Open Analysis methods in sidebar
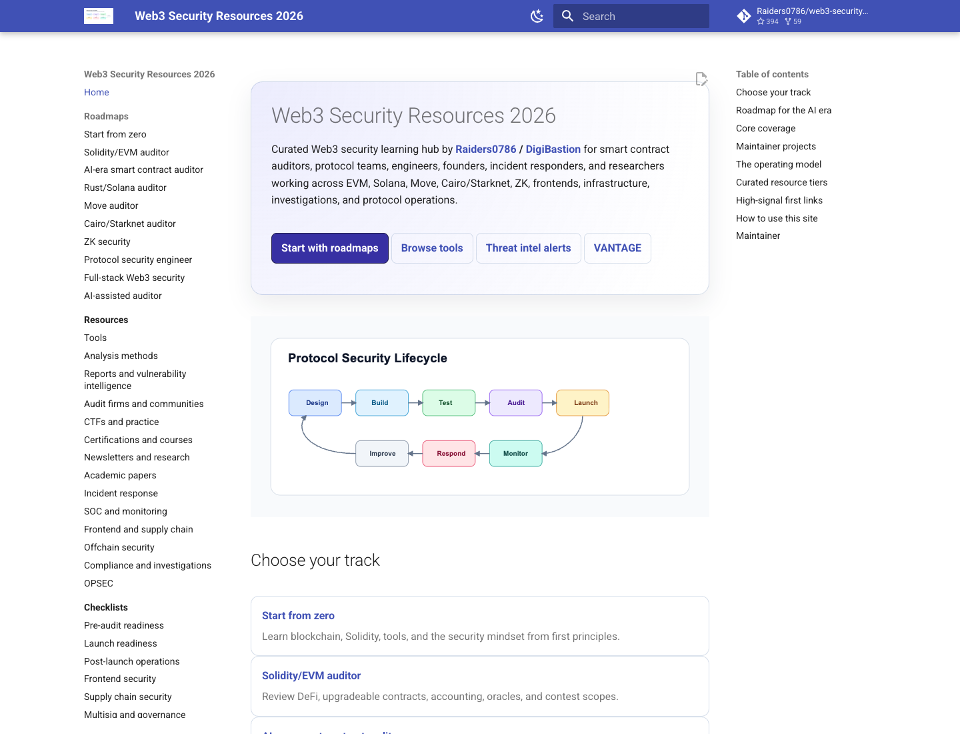Image resolution: width=960 pixels, height=734 pixels. pos(121,356)
